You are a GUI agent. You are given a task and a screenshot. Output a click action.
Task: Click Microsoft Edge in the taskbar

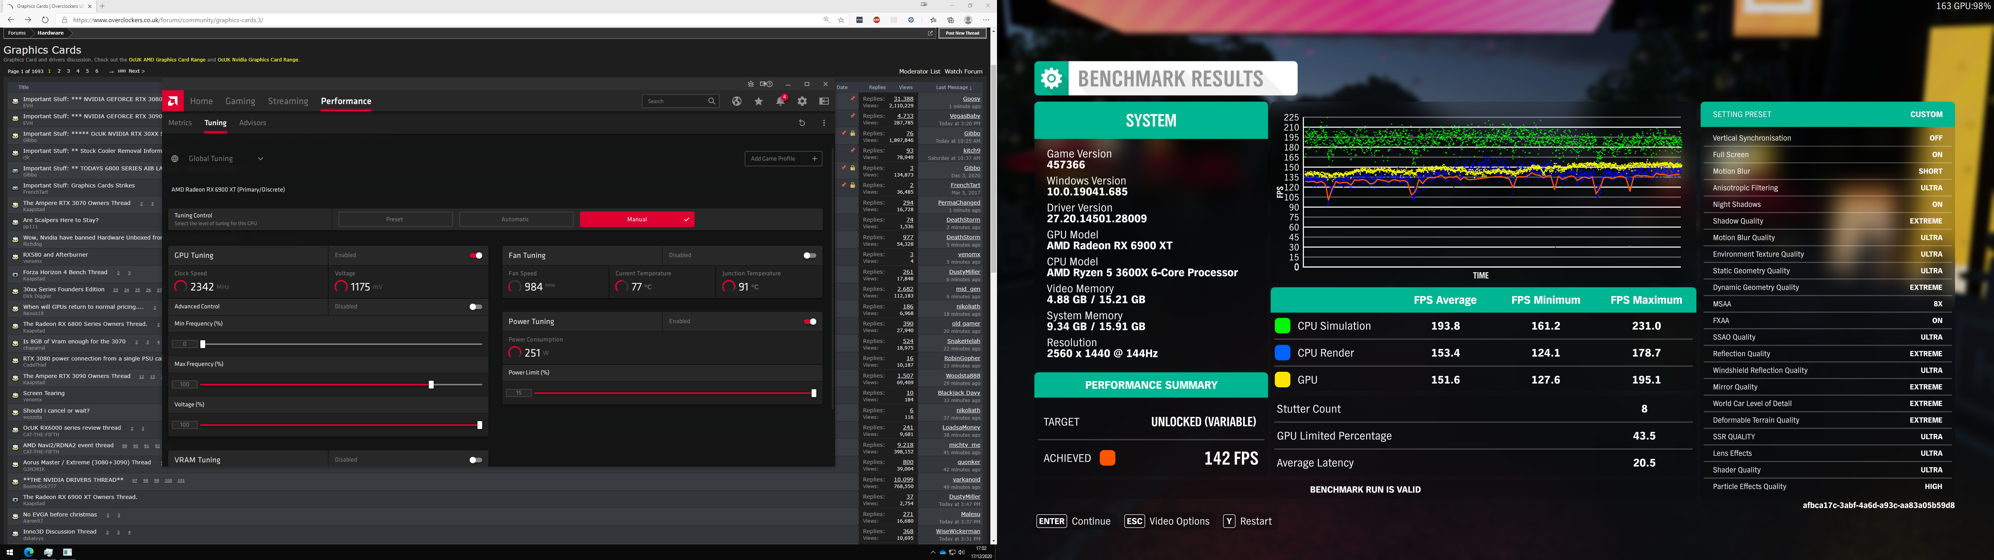[x=29, y=552]
